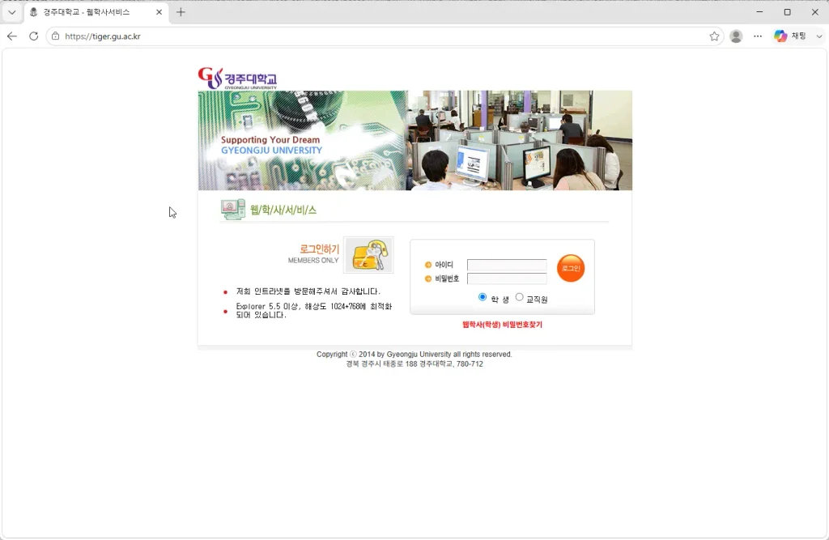Viewport: 829px width, 540px height.
Task: Click the 저희 인트라넷을 방문해주셔서 감사합니다 notice
Action: pyautogui.click(x=308, y=291)
